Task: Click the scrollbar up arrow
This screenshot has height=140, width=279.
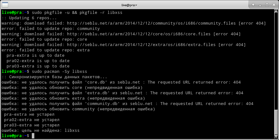Action: [276, 12]
